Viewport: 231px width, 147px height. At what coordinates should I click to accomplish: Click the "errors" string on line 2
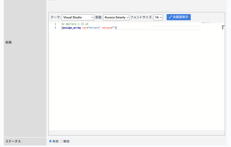pos(94,28)
